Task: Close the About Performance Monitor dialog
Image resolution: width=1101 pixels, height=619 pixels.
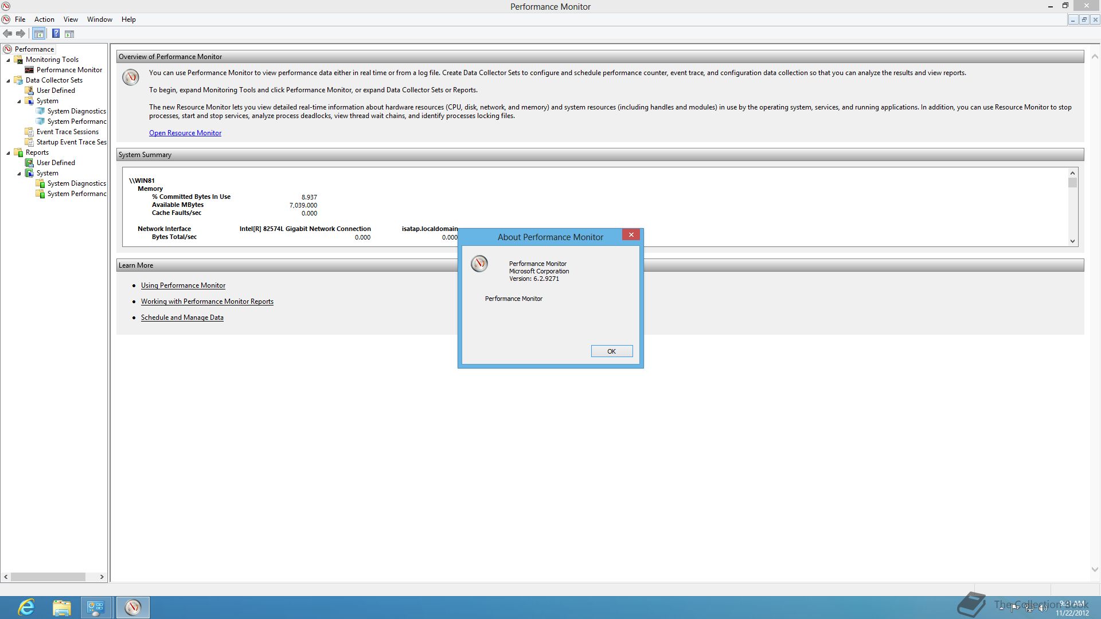Action: (631, 235)
